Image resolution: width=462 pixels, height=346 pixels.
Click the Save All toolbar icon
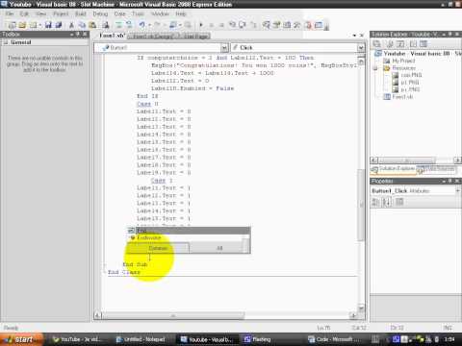tap(59, 25)
